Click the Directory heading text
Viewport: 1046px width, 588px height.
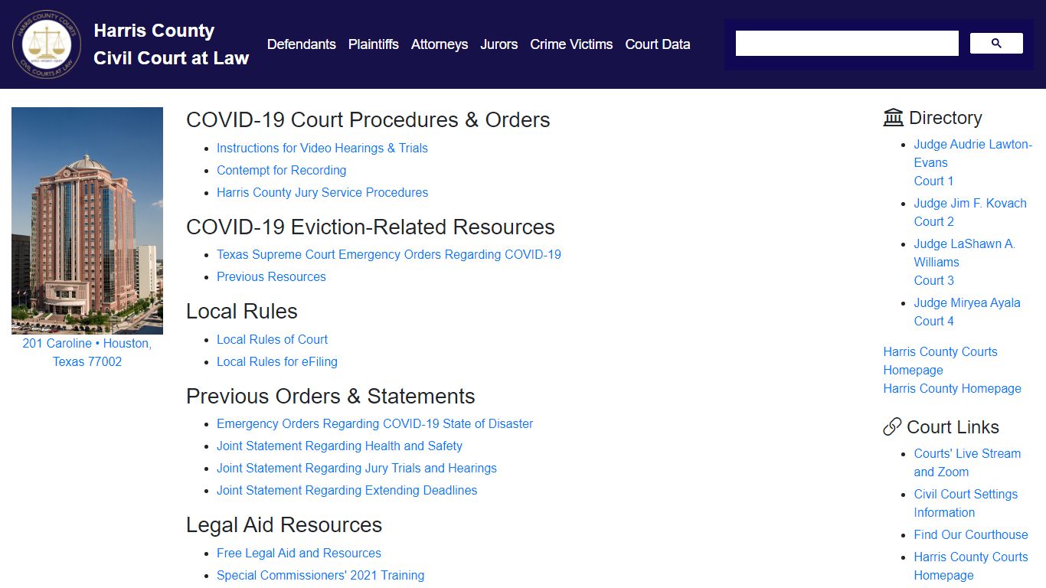tap(946, 118)
